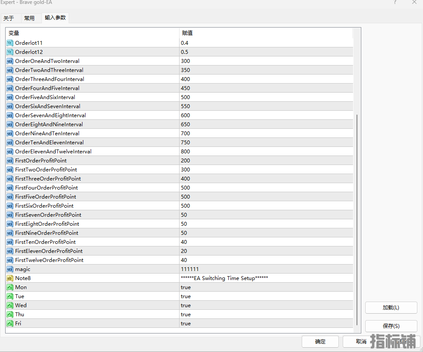Select the OrderFiveAndSixInterval value 500
This screenshot has height=352, width=423.
pyautogui.click(x=185, y=97)
